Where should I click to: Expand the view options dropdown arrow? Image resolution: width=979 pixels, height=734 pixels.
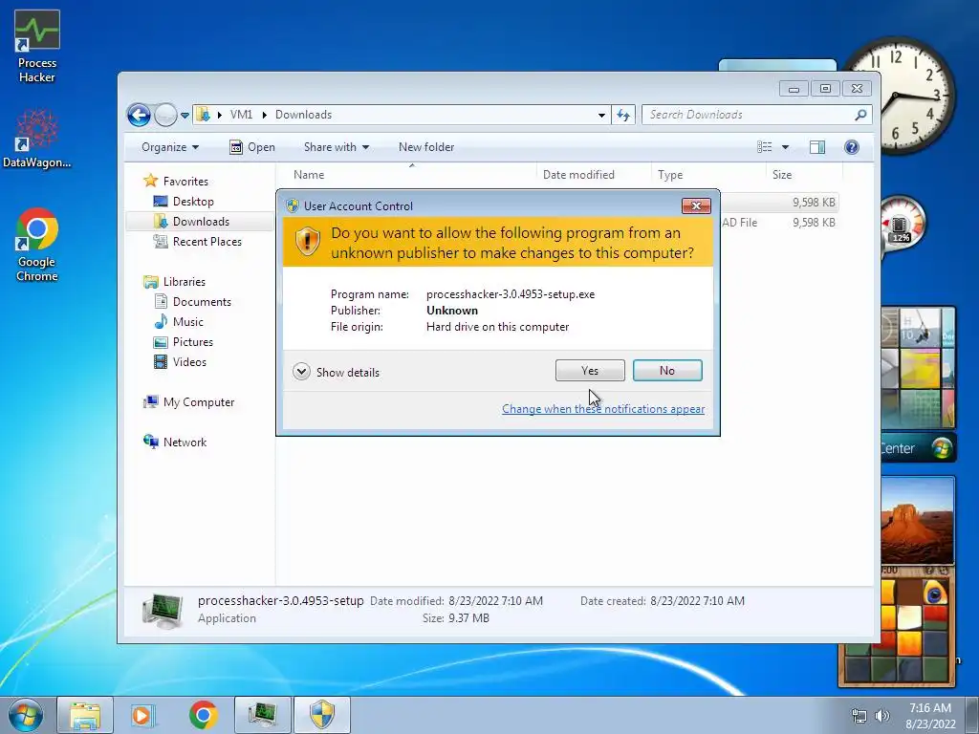click(786, 147)
